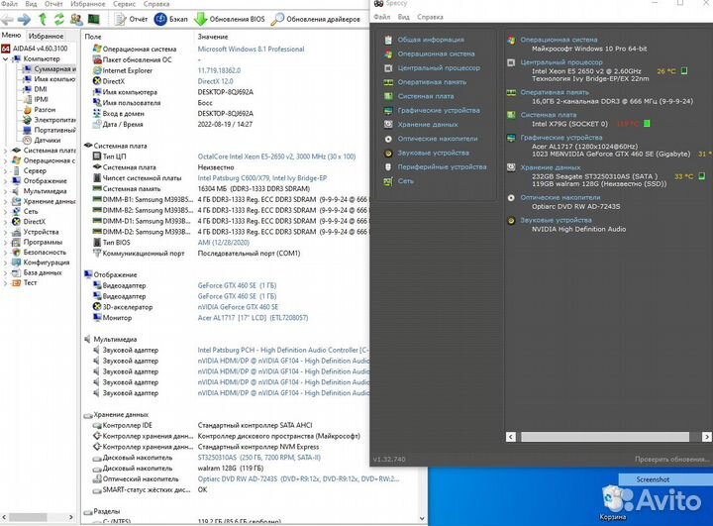Click the Бэкап toolbar button
The image size is (713, 526).
tap(171, 19)
